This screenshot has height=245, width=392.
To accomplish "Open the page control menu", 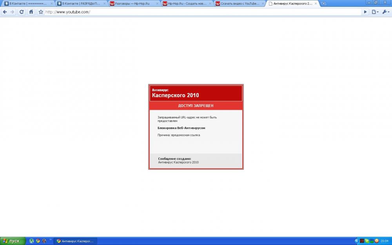I will tap(375, 12).
